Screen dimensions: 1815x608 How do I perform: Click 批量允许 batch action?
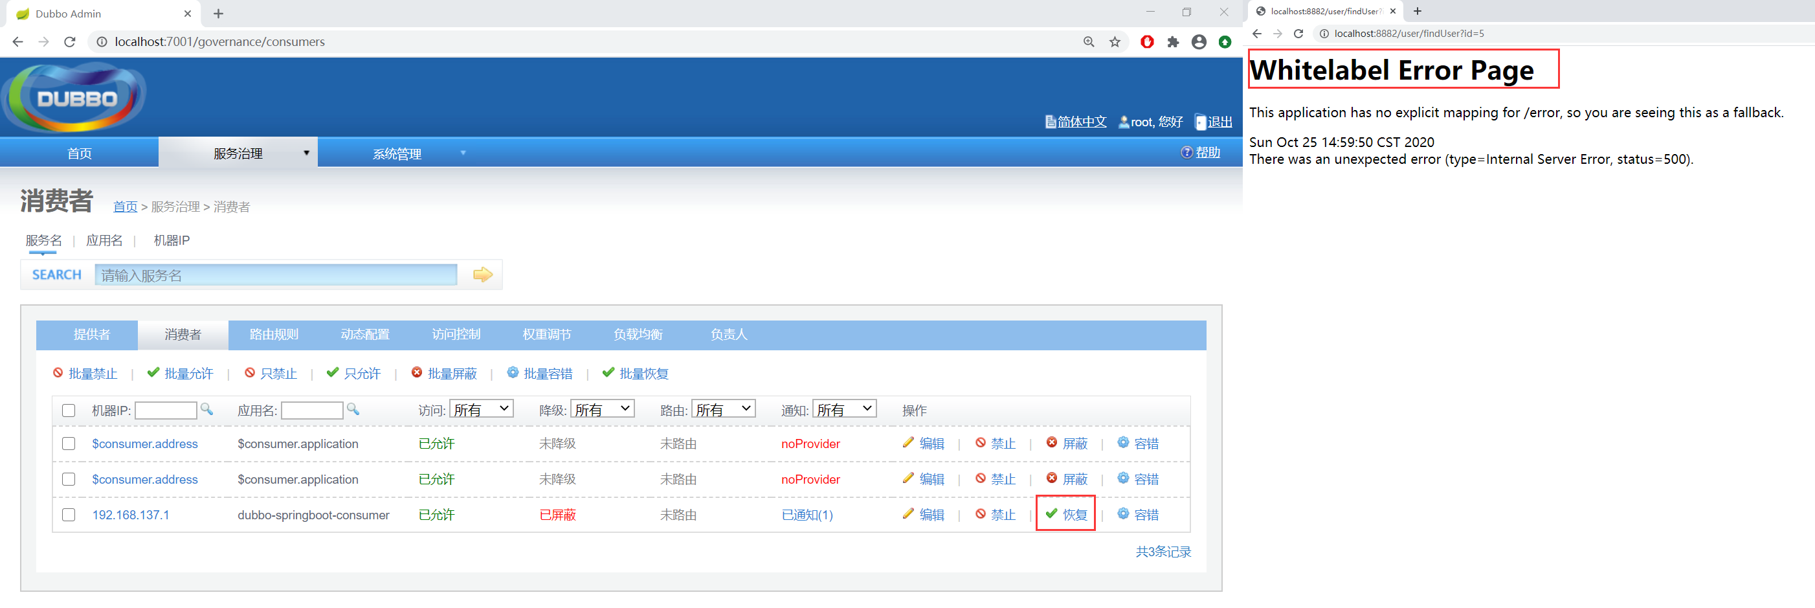pyautogui.click(x=181, y=374)
